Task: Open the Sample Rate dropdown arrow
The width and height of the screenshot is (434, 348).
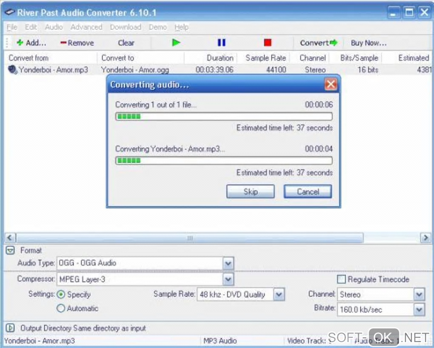Action: click(x=279, y=294)
